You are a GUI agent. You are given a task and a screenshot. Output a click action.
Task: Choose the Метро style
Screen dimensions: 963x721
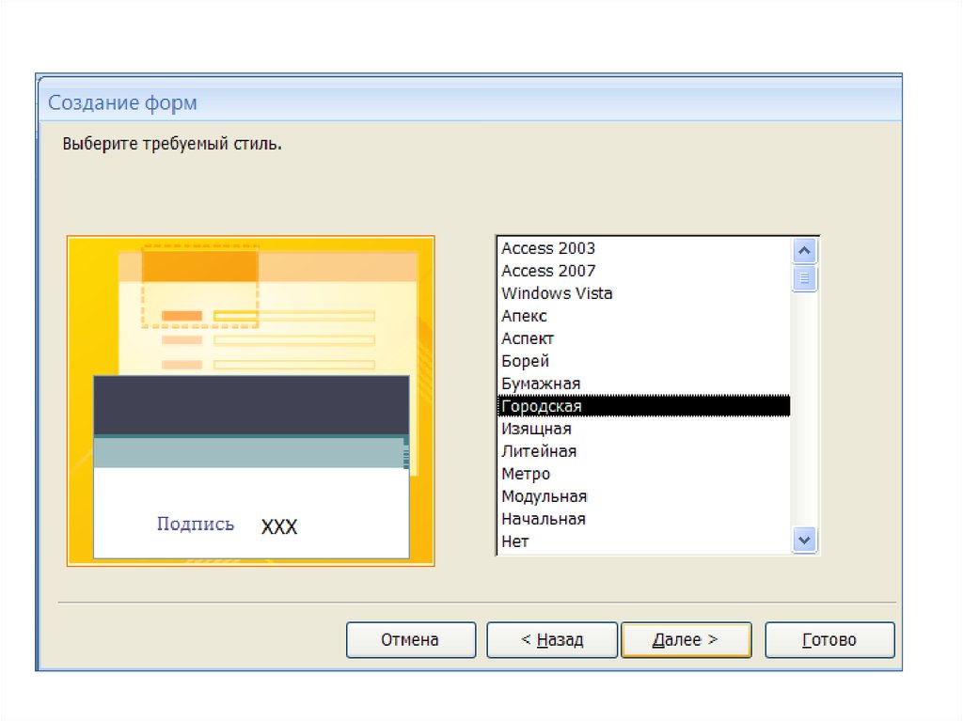[526, 474]
